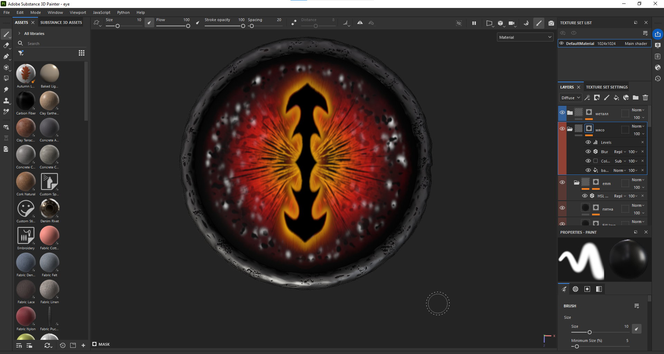
Task: Add a fill layer with bucket icon
Action: point(616,98)
